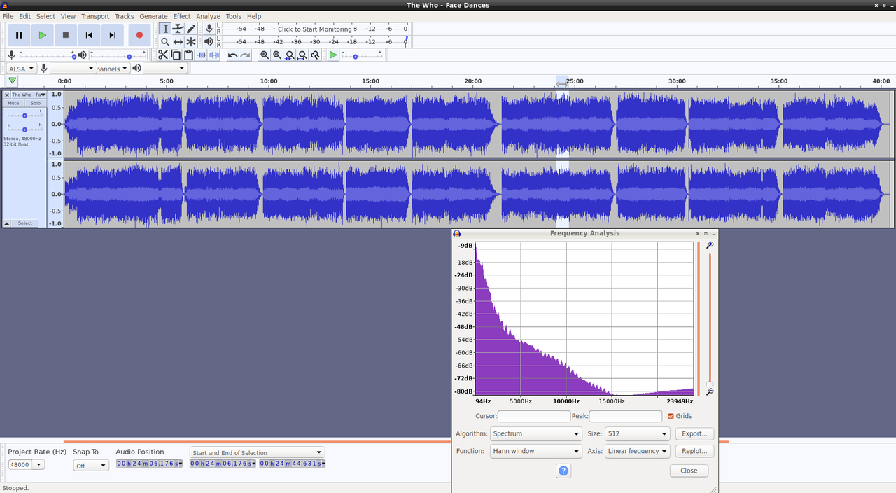896x493 pixels.
Task: Trim audio outside the selection
Action: (202, 55)
